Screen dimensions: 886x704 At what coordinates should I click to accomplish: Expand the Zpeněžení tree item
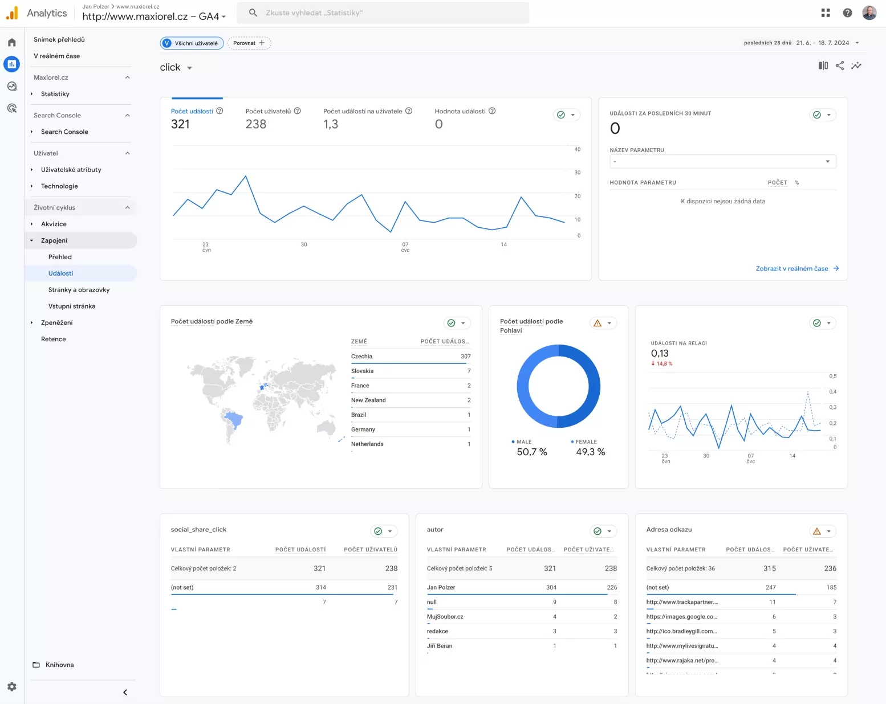click(x=32, y=323)
